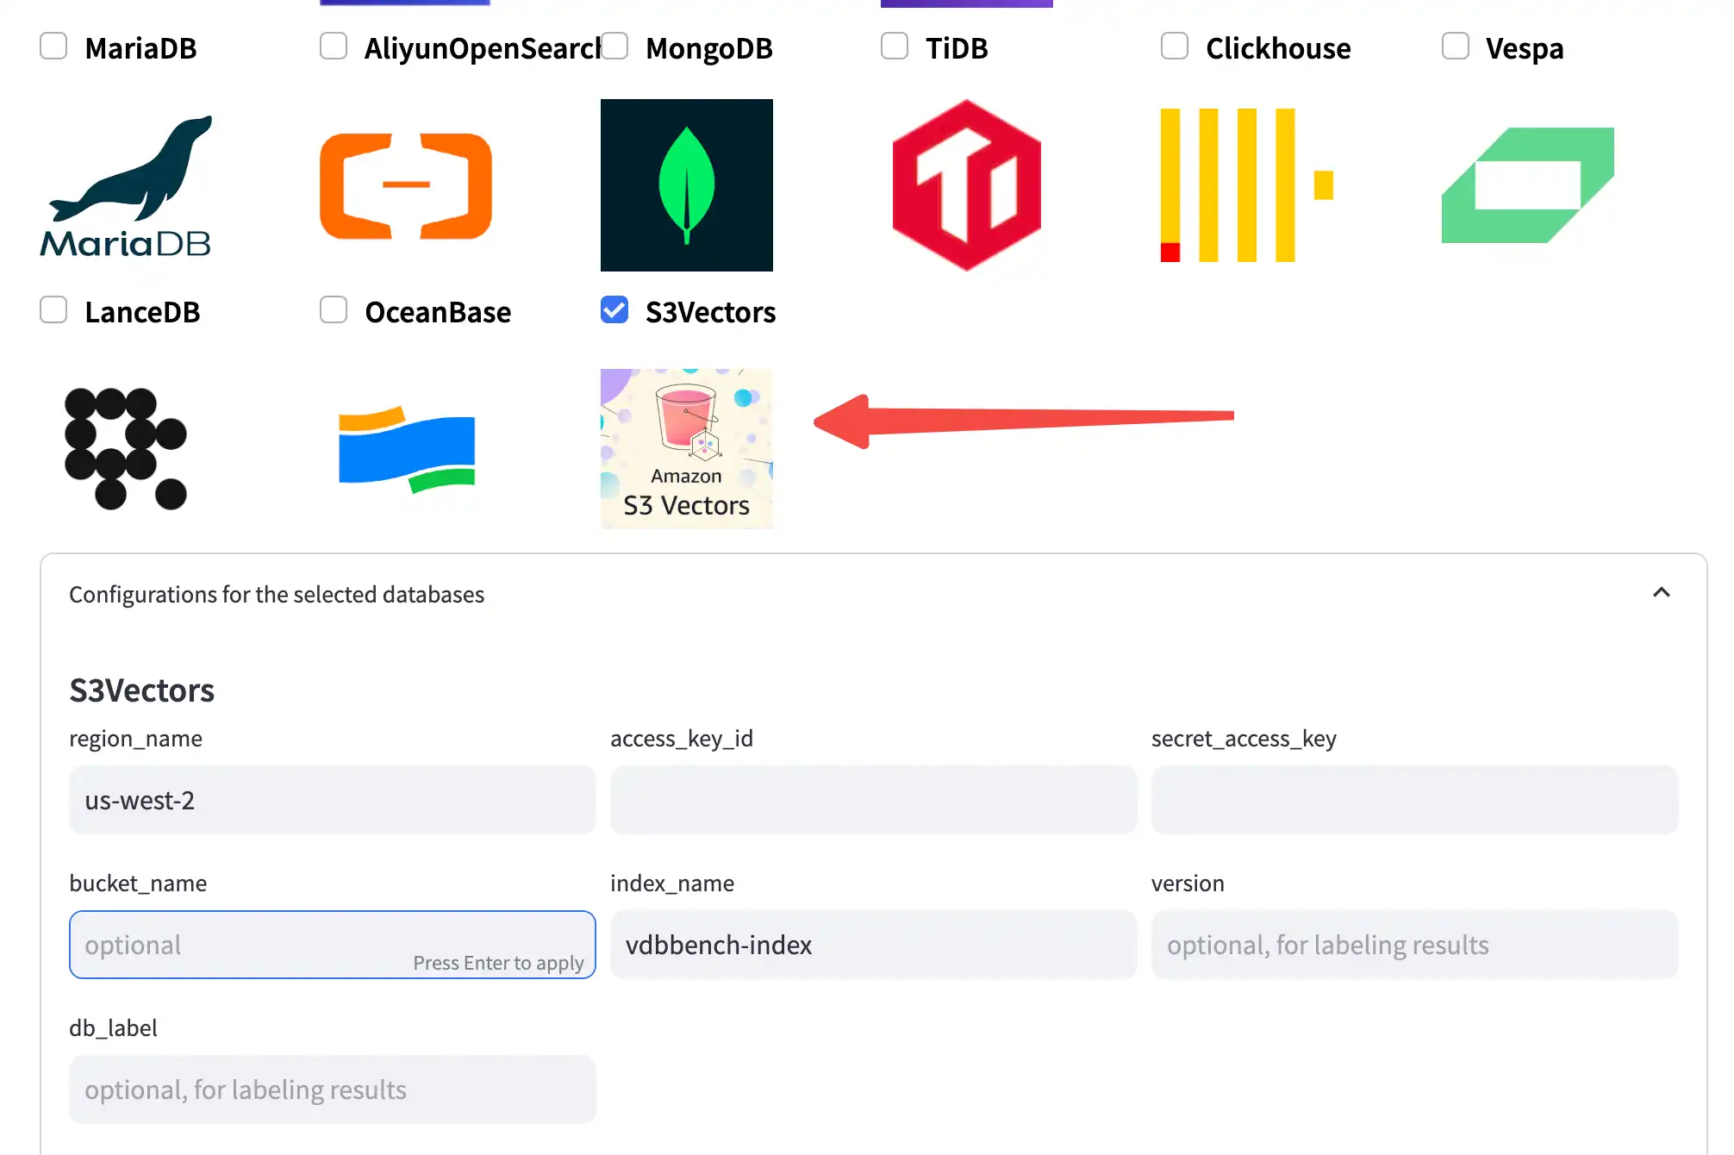Click the 'MongoDB' label text
The image size is (1734, 1155).
pyautogui.click(x=709, y=48)
